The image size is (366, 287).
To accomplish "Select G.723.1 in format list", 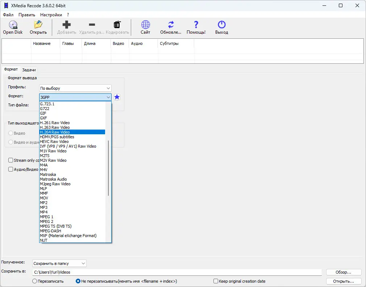I will pyautogui.click(x=72, y=104).
